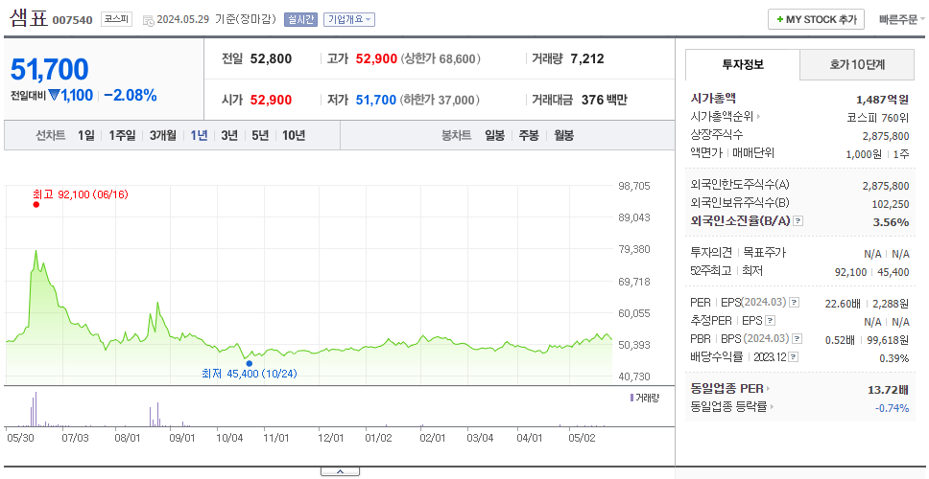Click the 전일 value 52,800
929x479 pixels.
coord(271,58)
